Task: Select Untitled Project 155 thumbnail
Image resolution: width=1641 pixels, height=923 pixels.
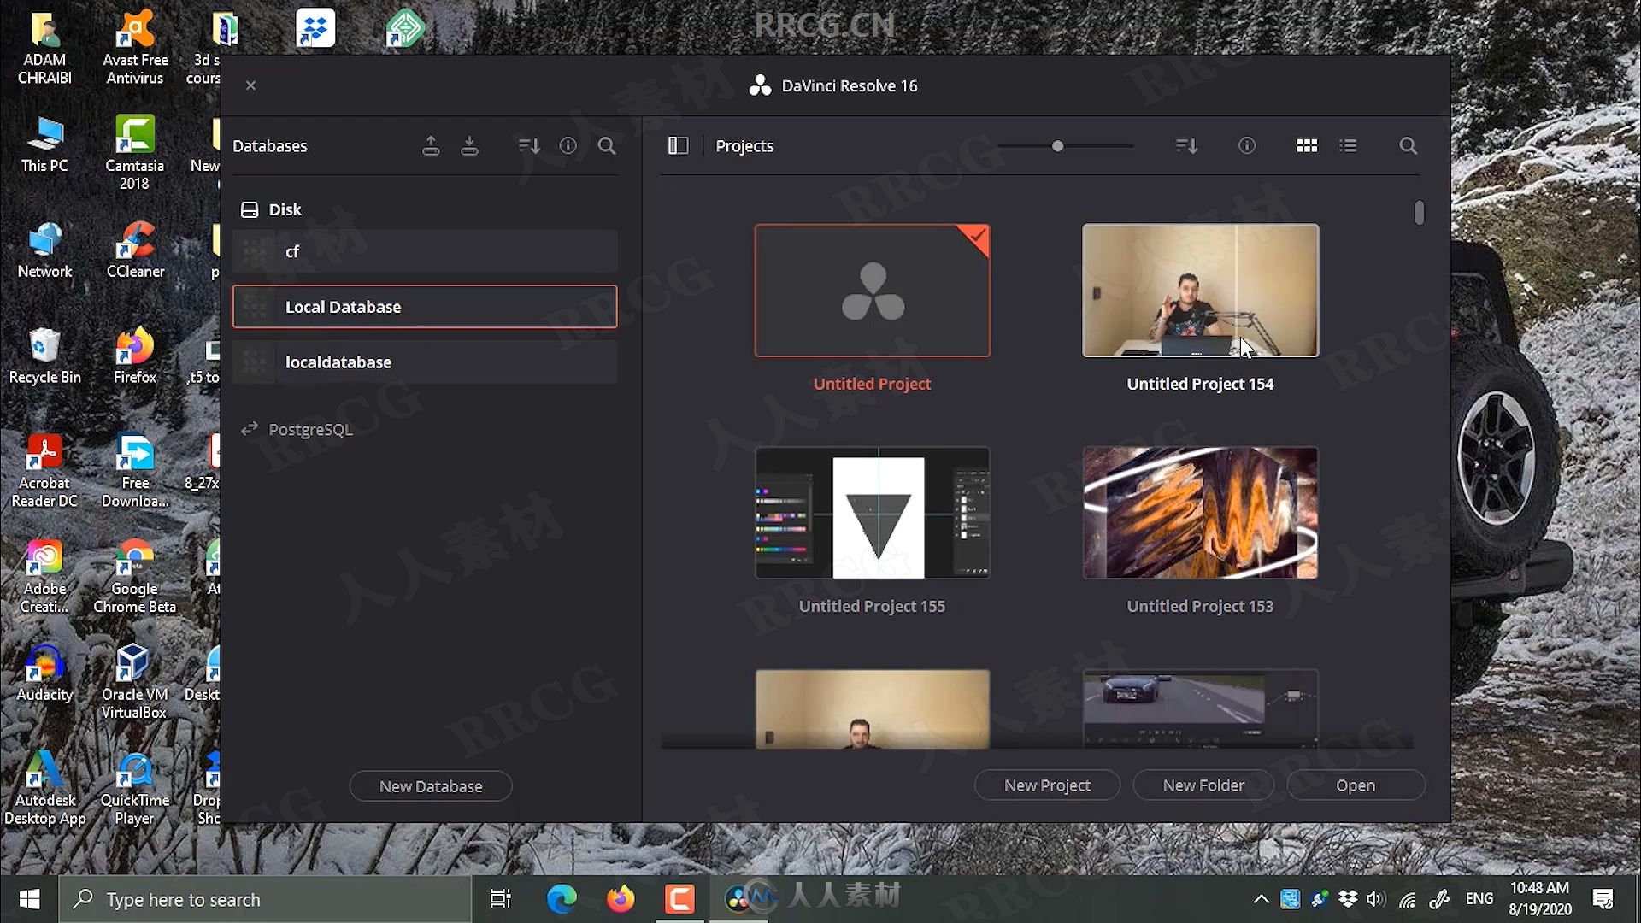Action: click(873, 513)
